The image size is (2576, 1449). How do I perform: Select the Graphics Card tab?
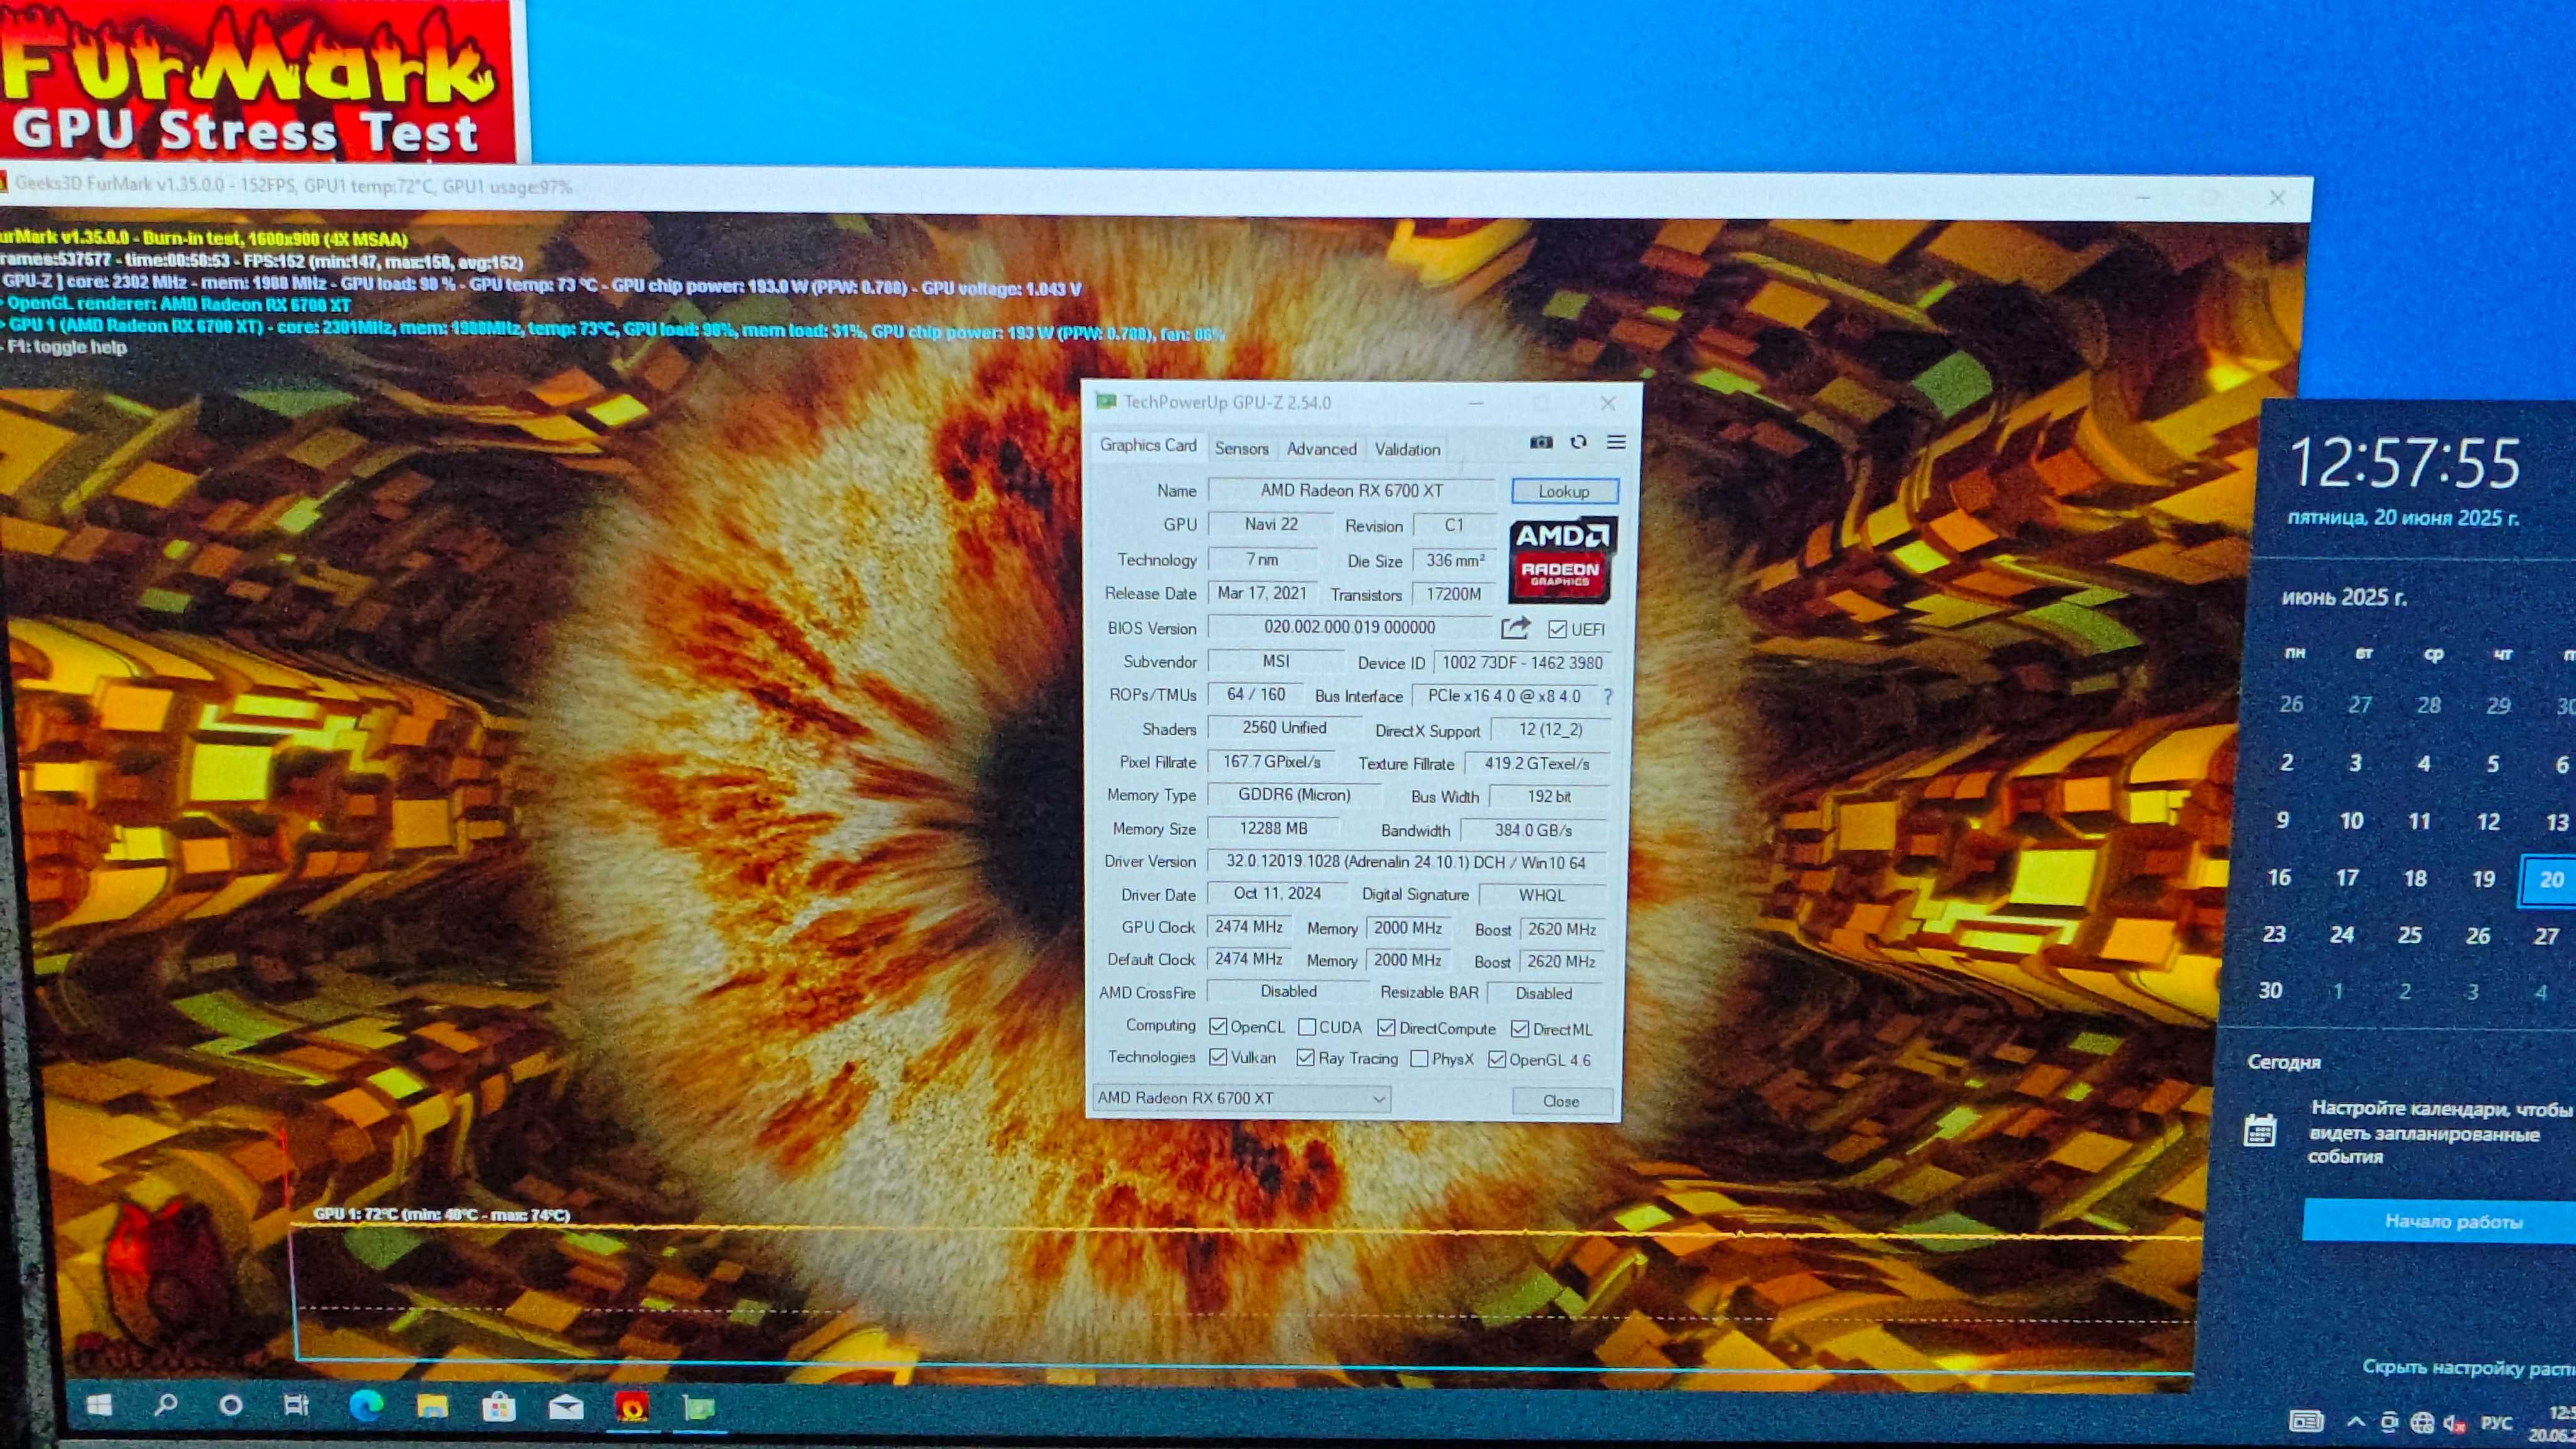pyautogui.click(x=1148, y=446)
